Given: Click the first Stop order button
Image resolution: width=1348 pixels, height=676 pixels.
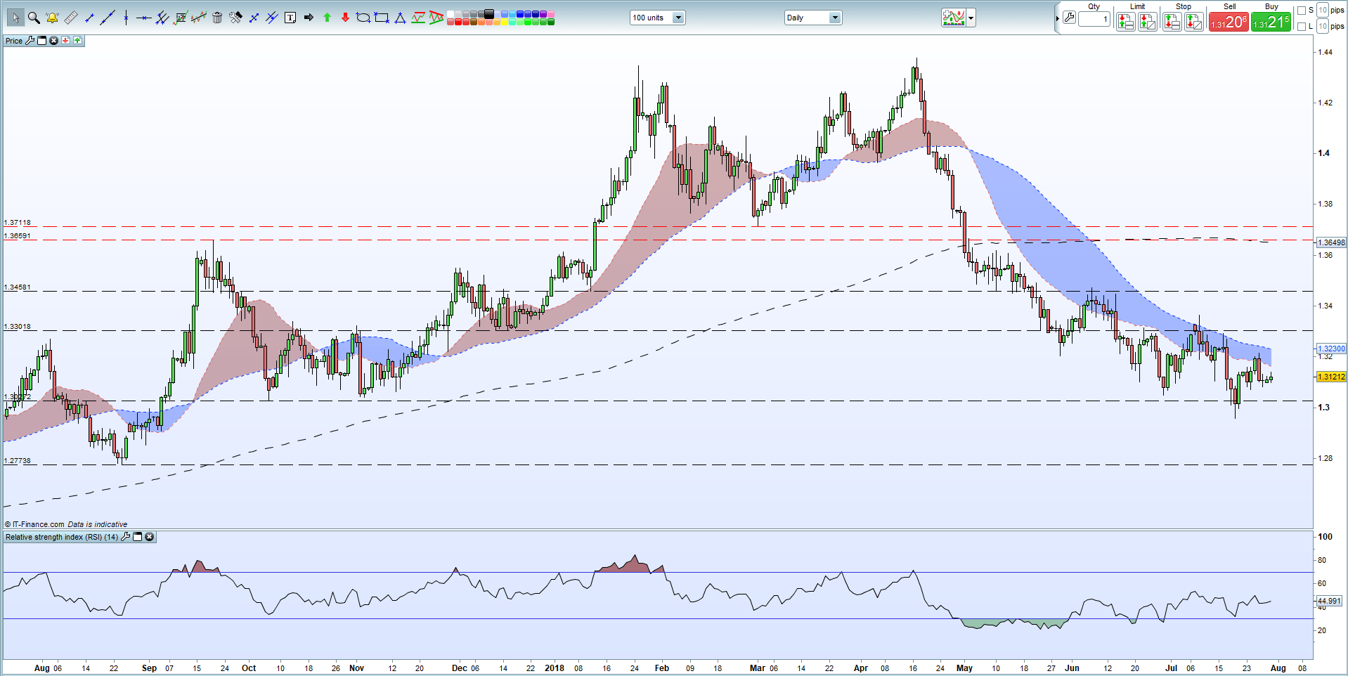Looking at the screenshot, I should [1172, 22].
